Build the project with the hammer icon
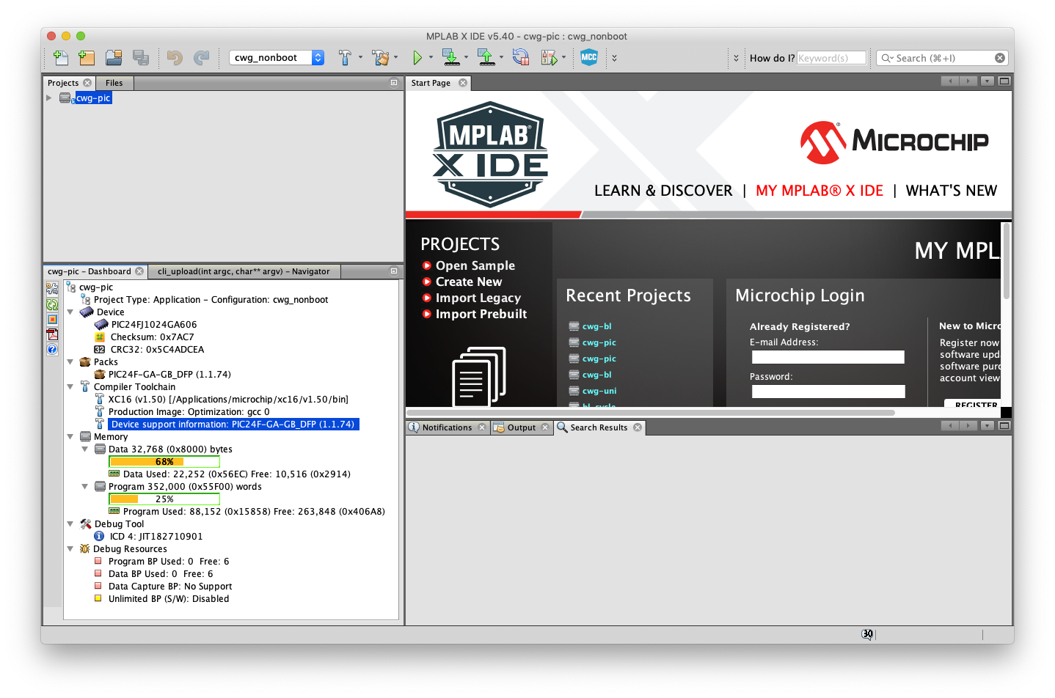The height and width of the screenshot is (698, 1055). point(345,58)
